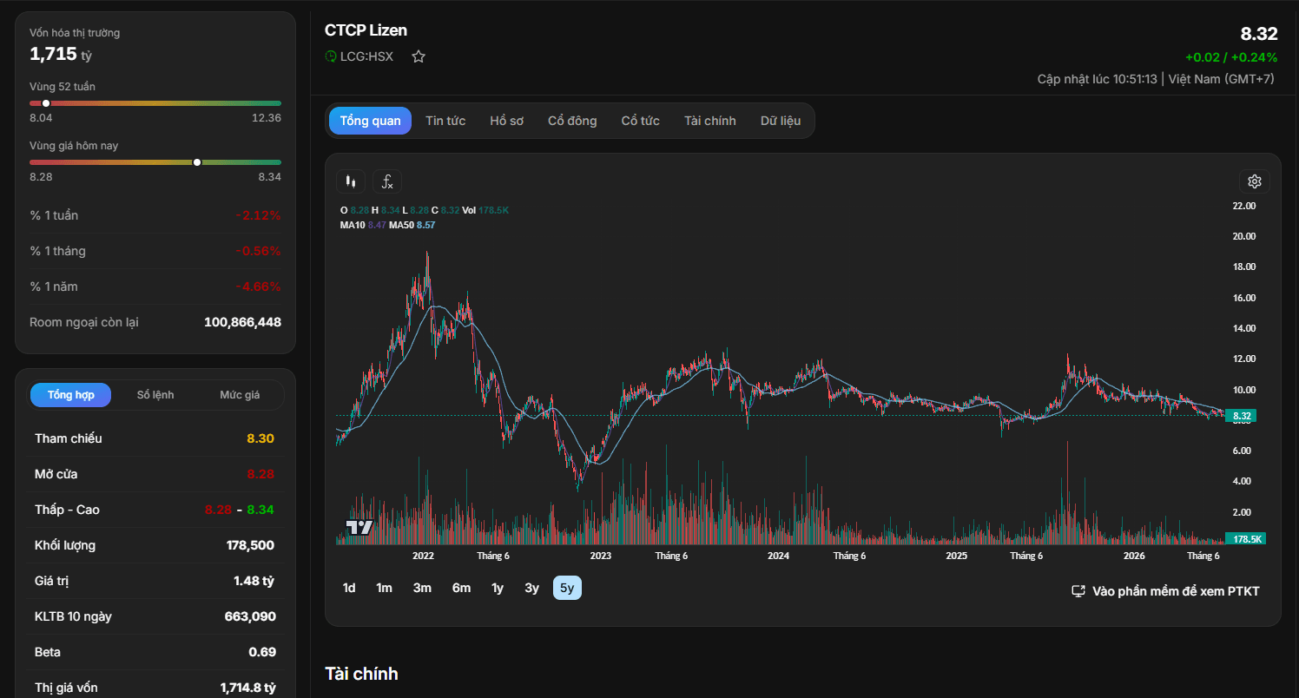
Task: Open the fx indicators menu
Action: (387, 181)
